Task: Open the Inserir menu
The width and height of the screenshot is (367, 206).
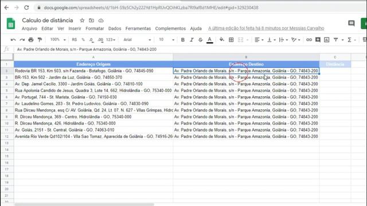Action: pyautogui.click(x=75, y=29)
